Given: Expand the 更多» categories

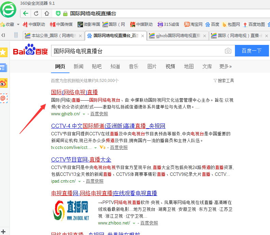Looking at the screenshot, I should coord(225,66).
